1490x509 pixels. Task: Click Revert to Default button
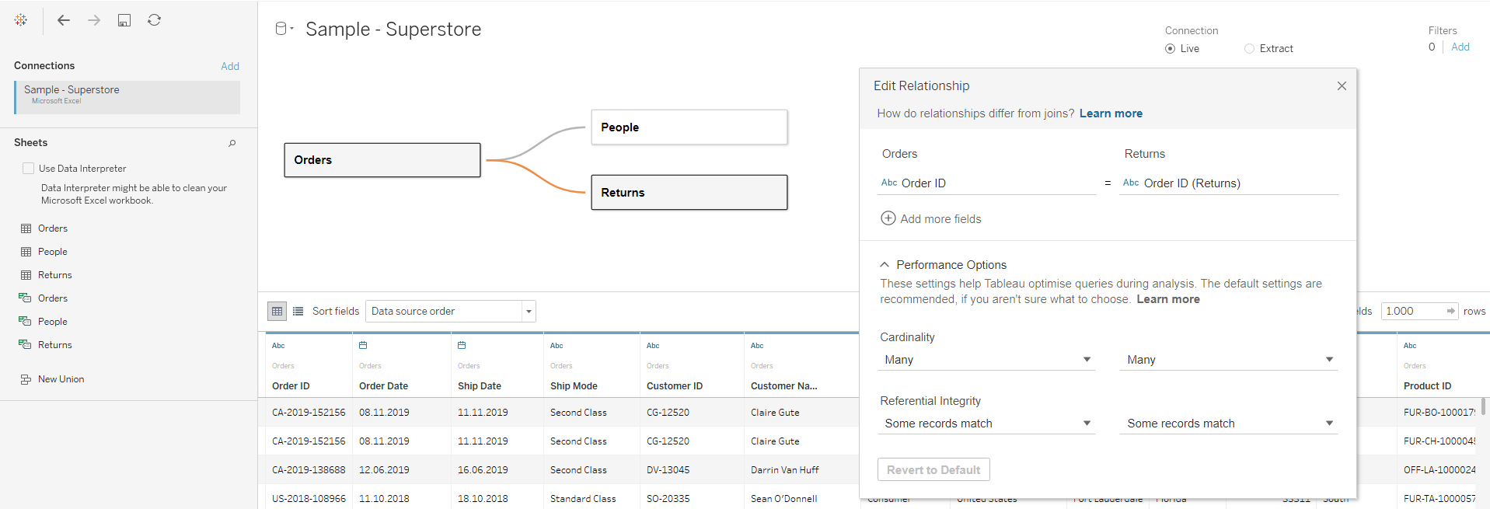[933, 470]
